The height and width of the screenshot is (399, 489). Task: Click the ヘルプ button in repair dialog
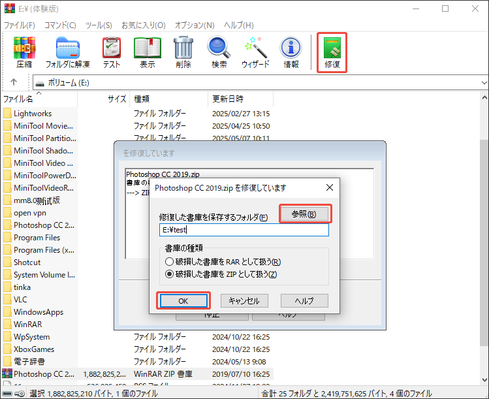(304, 301)
